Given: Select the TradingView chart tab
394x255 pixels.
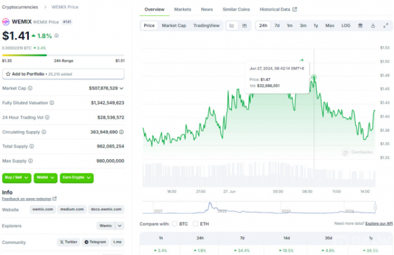Looking at the screenshot, I should tap(207, 26).
